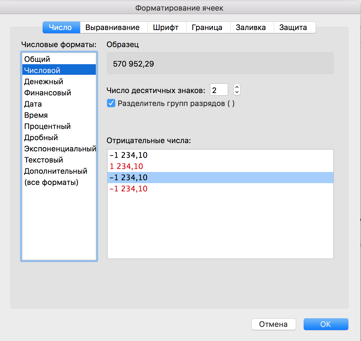The image size is (361, 341).
Task: Uncheck Разделитель групп разрядов checkbox
Action: coord(111,103)
